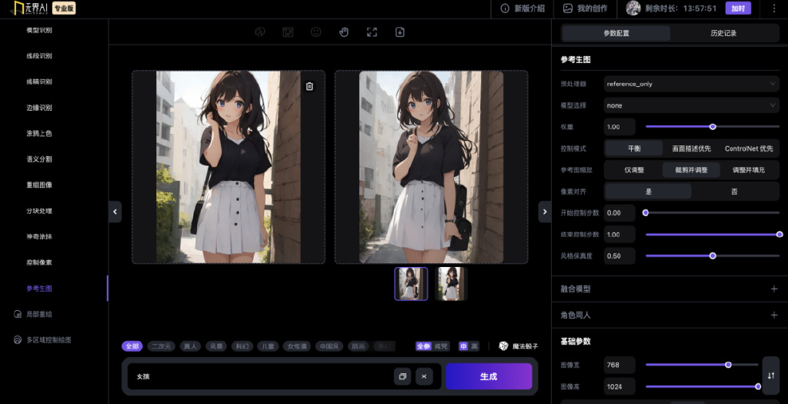Image resolution: width=788 pixels, height=404 pixels.
Task: Filter prompts by 中国风 tag
Action: (329, 346)
